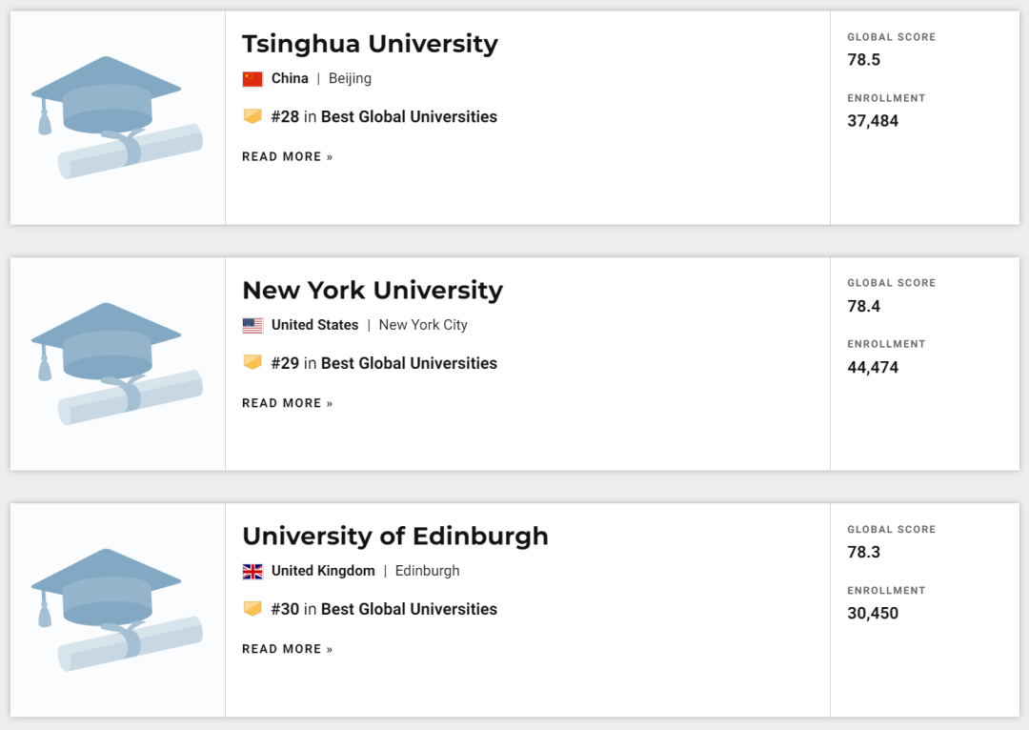Screen dimensions: 1029x730
Task: Click #30 in Best Global Universities
Action: tap(384, 609)
